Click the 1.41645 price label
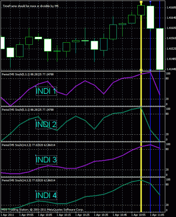Image resolution: width=176 pixels, height=217 pixels. 171,18
